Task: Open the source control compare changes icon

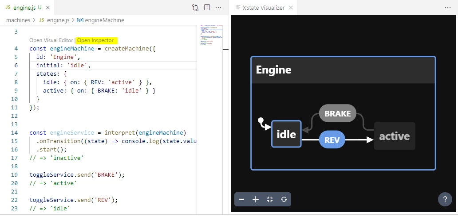Action: (x=195, y=8)
